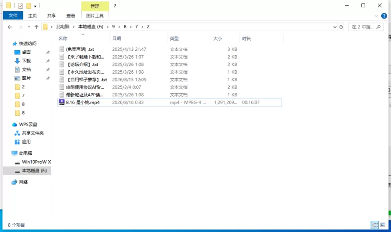This screenshot has height=232, width=391.
Task: Sort by the 大小 column header
Action: pyautogui.click(x=217, y=39)
